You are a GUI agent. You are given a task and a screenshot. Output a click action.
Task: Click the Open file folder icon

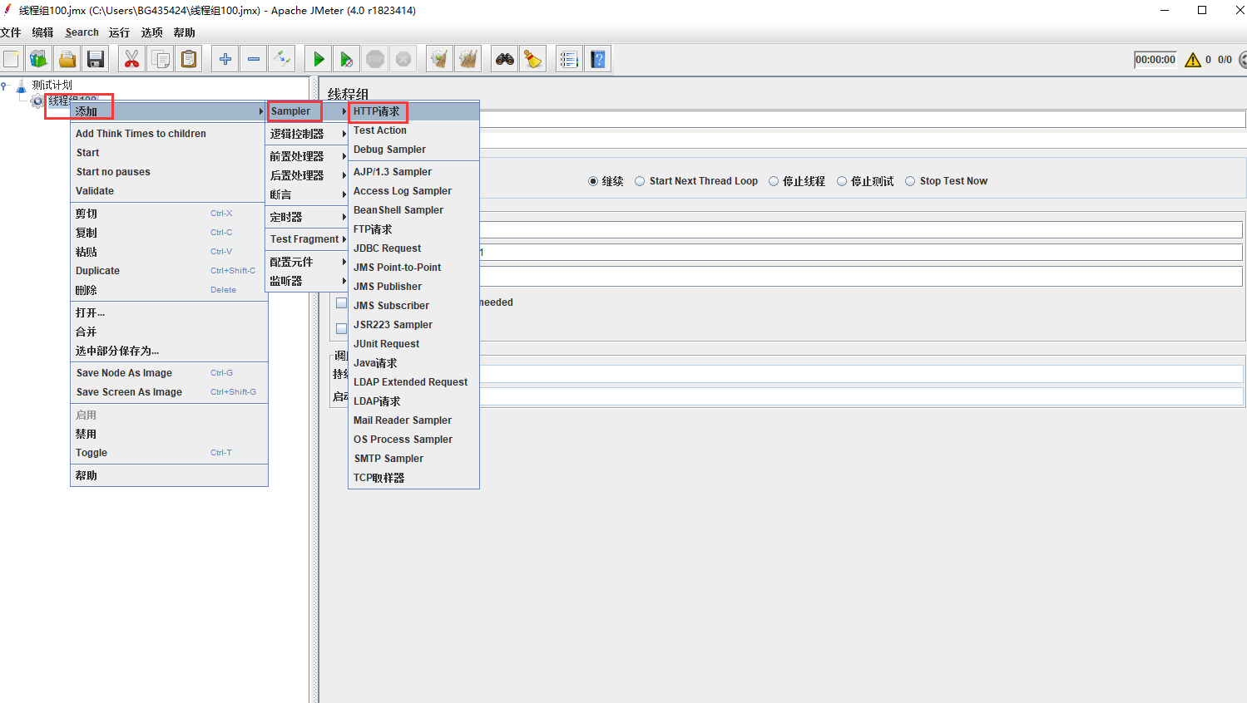(x=67, y=59)
